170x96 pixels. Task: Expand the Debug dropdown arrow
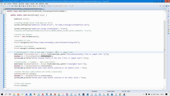point(14,6)
